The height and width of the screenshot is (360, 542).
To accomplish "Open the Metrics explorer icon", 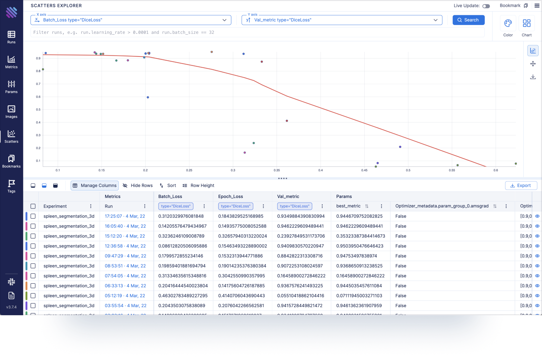I will (12, 62).
